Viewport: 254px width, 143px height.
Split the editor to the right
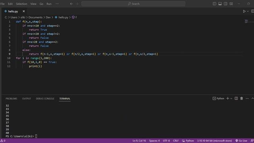click(x=252, y=11)
